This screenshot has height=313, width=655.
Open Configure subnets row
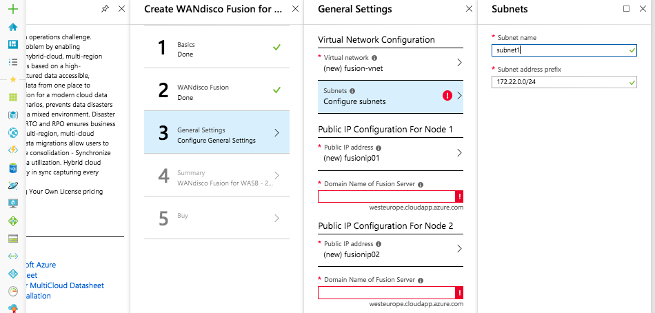[x=390, y=97]
